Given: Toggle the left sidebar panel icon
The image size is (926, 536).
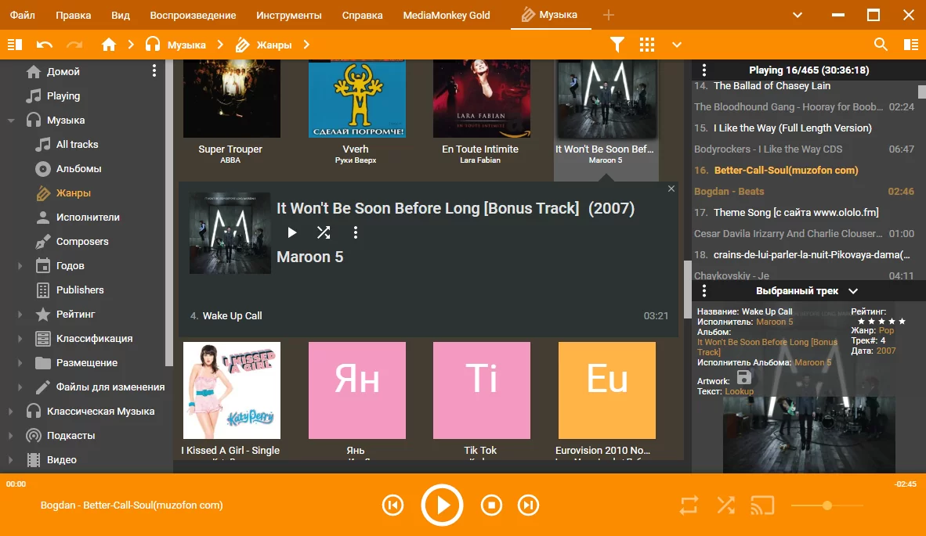Looking at the screenshot, I should 15,45.
